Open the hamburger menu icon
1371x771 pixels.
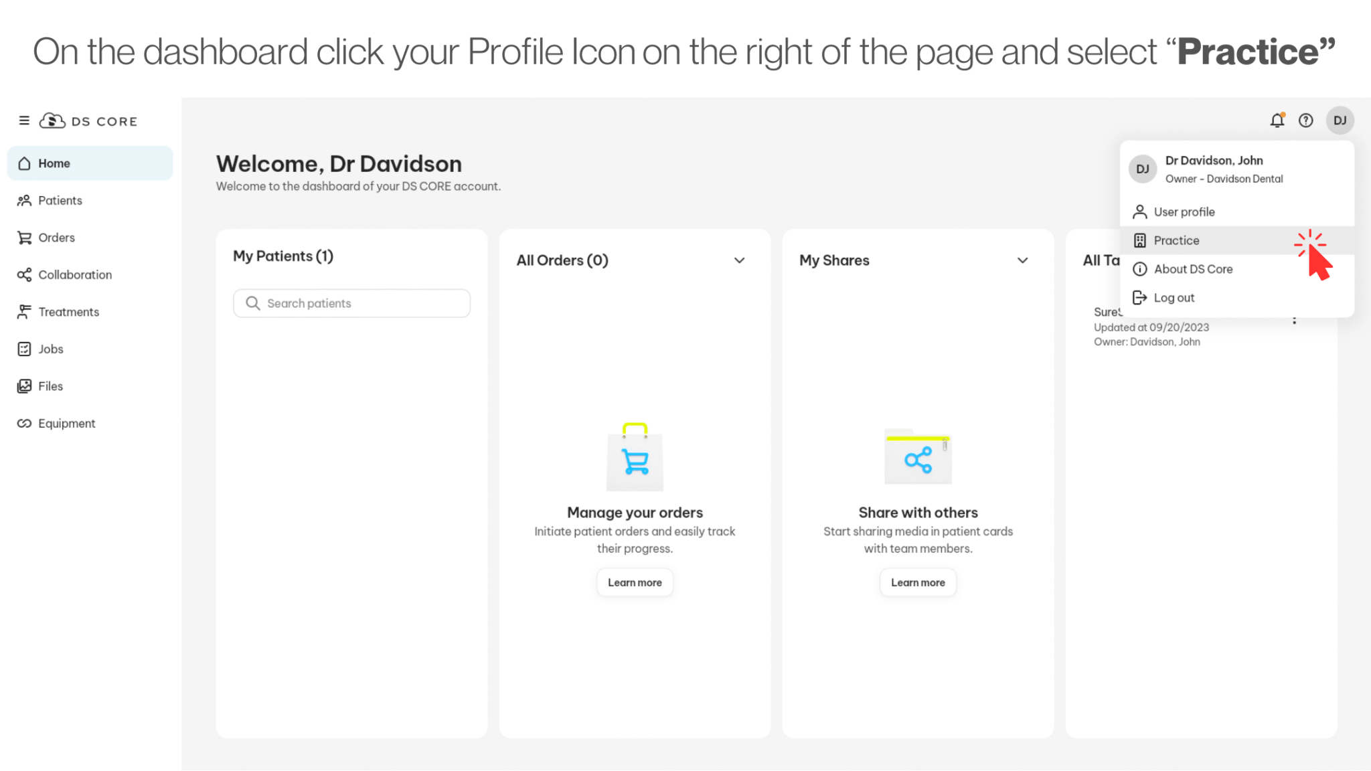pos(24,120)
